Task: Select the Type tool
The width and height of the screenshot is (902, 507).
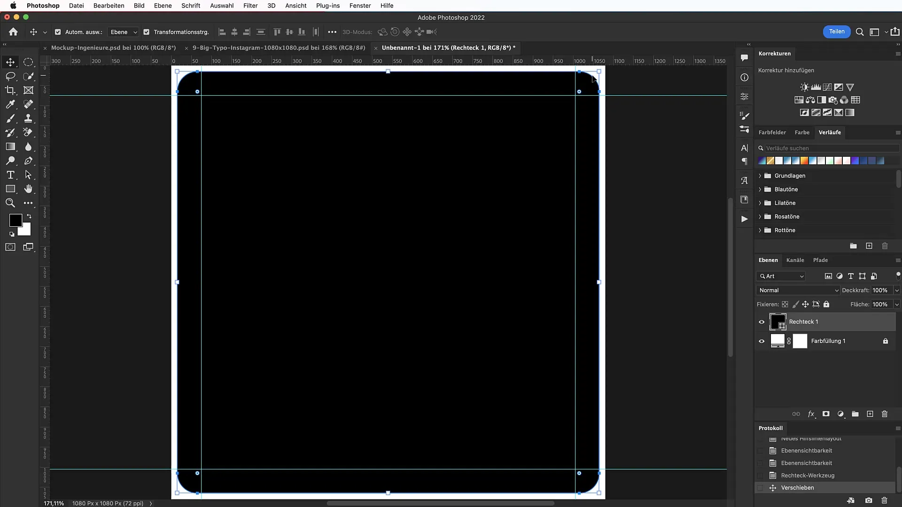Action: tap(10, 175)
